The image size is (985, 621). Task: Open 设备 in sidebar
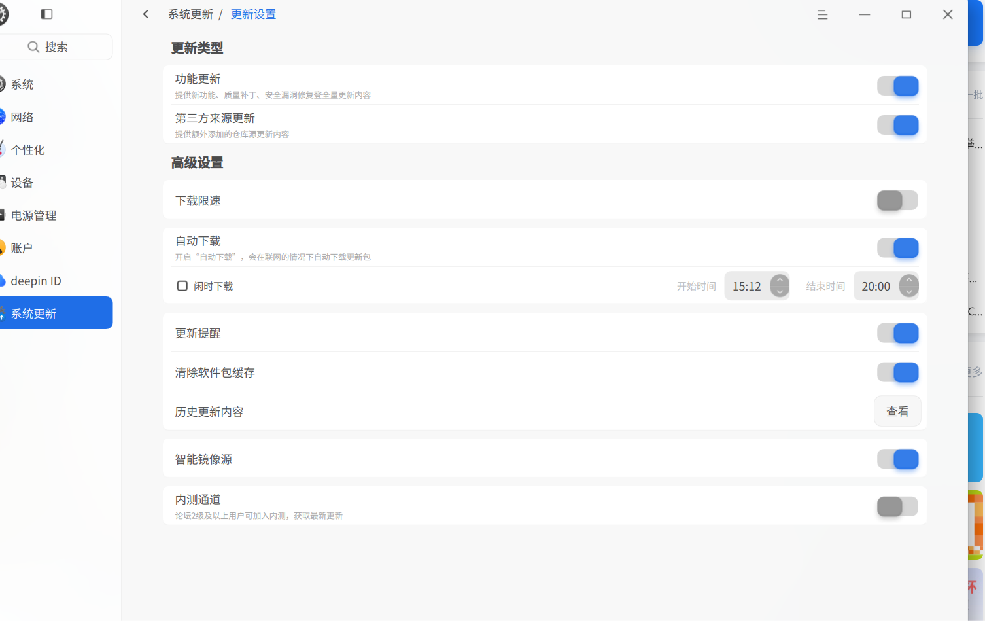tap(55, 183)
